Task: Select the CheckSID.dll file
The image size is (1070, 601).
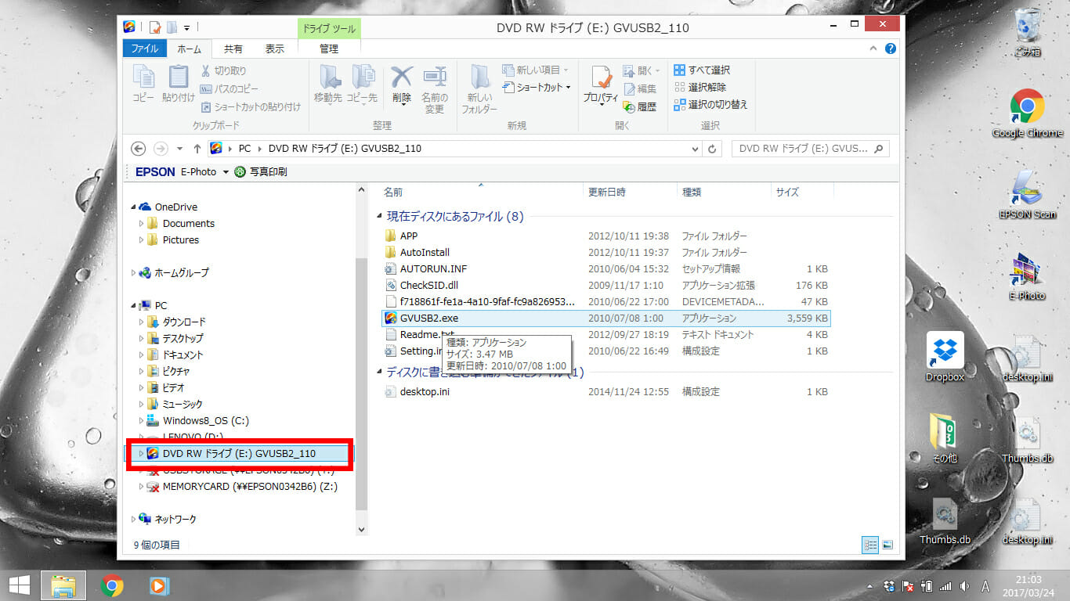Action: click(x=606, y=285)
